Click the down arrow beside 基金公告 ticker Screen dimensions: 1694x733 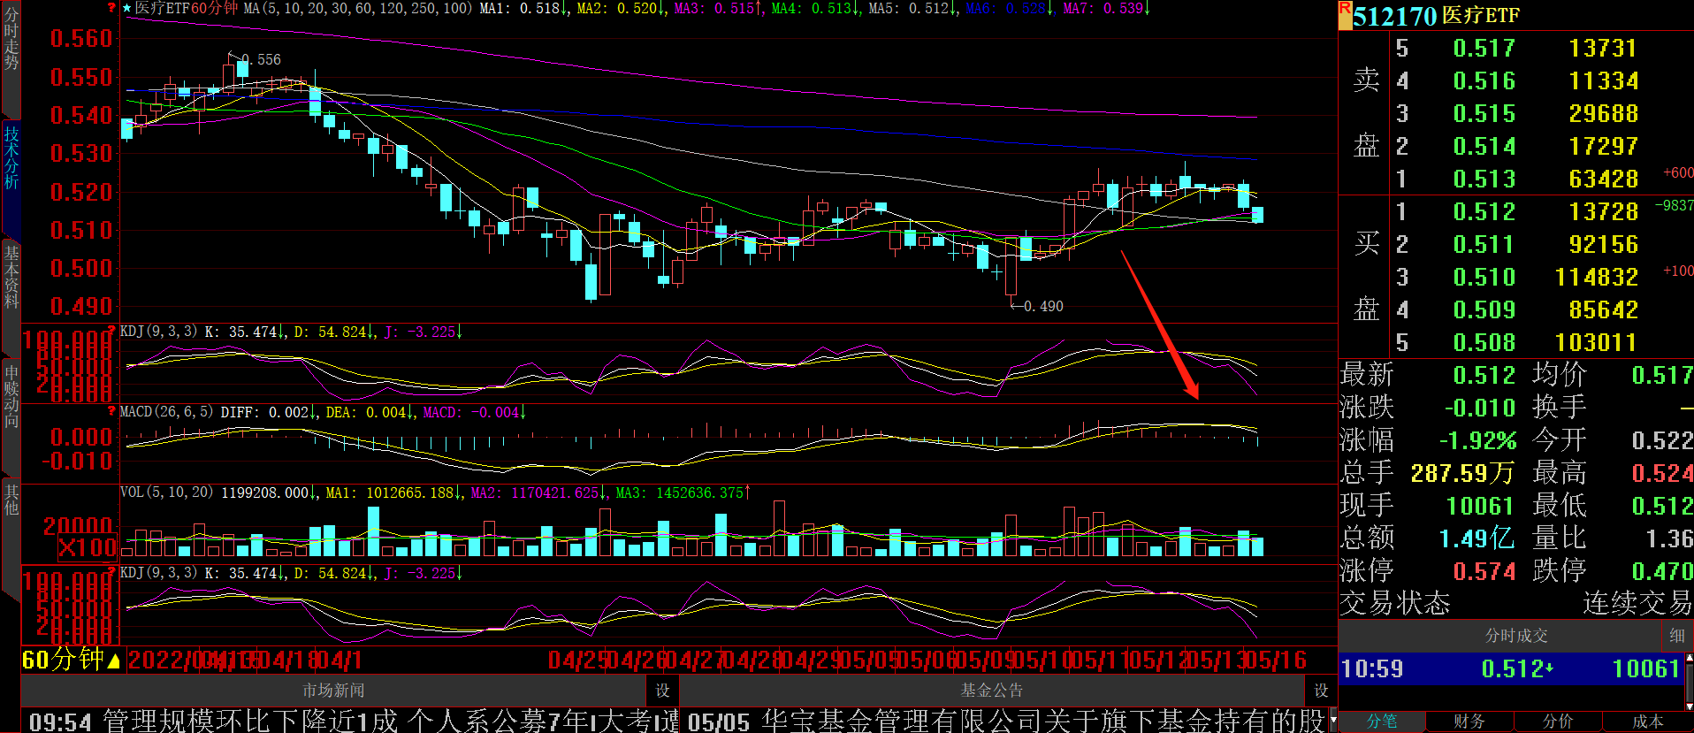click(1333, 721)
